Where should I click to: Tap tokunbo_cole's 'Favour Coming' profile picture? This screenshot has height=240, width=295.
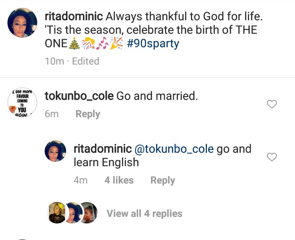pos(22,103)
